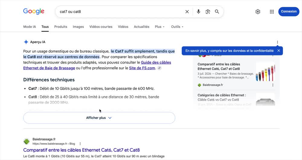The height and width of the screenshot is (160, 302).
Task: Expand the overview with Afficher plus
Action: click(x=99, y=118)
